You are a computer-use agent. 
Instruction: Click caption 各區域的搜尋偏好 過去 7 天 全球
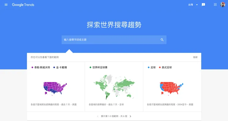coord(106,105)
